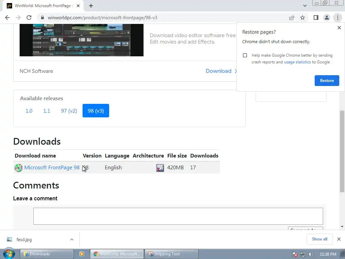Screen dimensions: 345x259
Task: Close the downloads shelf
Action: (x=339, y=239)
